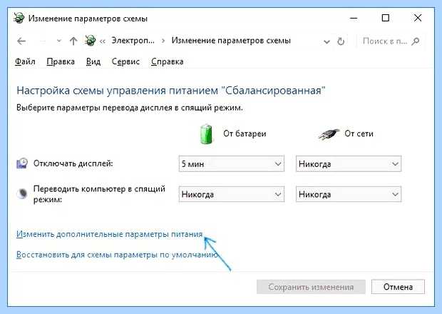Screen dimensions: 442x314
Task: Click the Изменение параметров схемы breadcrumb
Action: (x=231, y=41)
